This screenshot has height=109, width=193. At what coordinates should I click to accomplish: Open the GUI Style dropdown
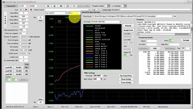tap(106, 21)
